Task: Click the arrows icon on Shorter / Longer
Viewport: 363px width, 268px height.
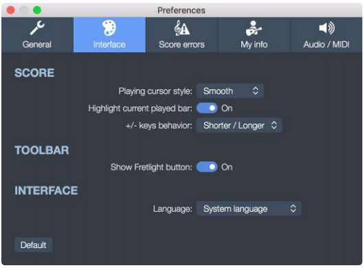Action: [274, 125]
